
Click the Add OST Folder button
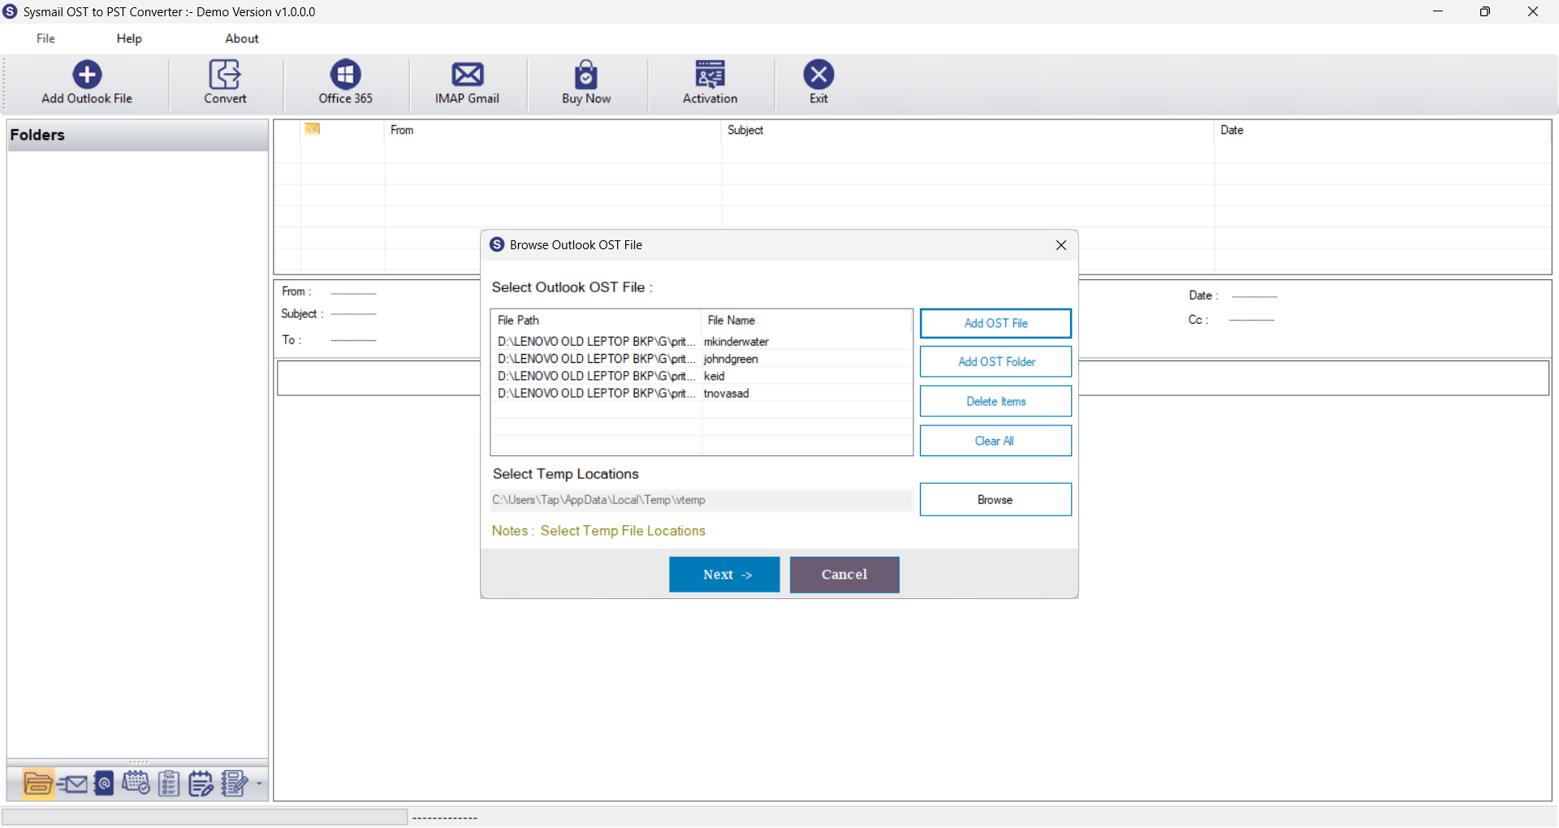(995, 362)
